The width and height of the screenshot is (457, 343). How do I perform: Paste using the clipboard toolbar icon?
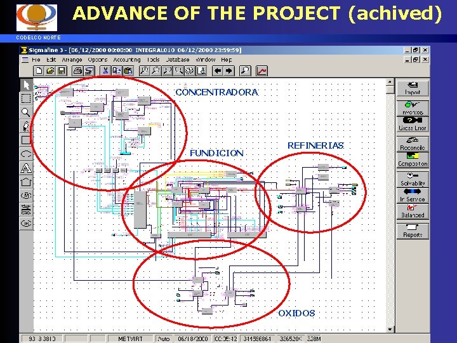pos(128,71)
